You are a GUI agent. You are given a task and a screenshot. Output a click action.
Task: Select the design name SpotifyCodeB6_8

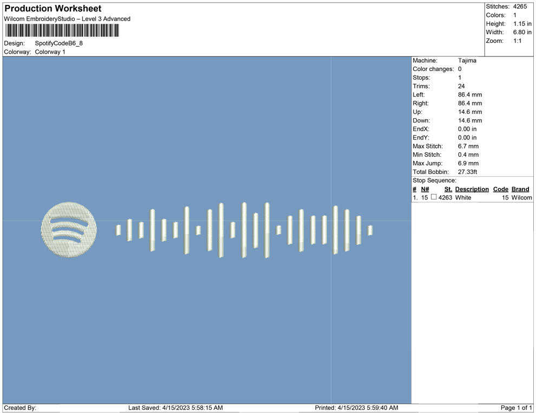(59, 43)
